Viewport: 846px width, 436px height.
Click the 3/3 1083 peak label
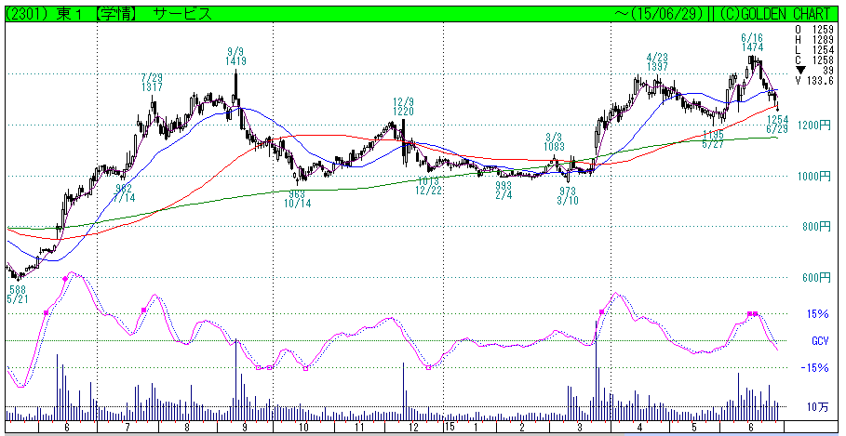pyautogui.click(x=554, y=141)
